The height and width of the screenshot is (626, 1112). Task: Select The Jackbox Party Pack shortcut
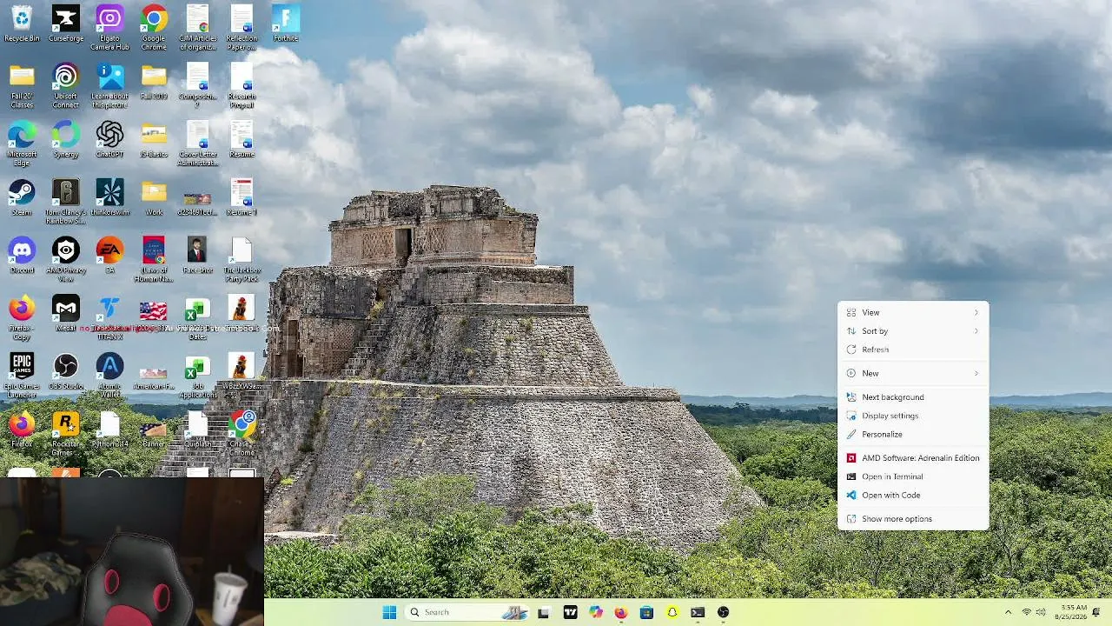(242, 259)
